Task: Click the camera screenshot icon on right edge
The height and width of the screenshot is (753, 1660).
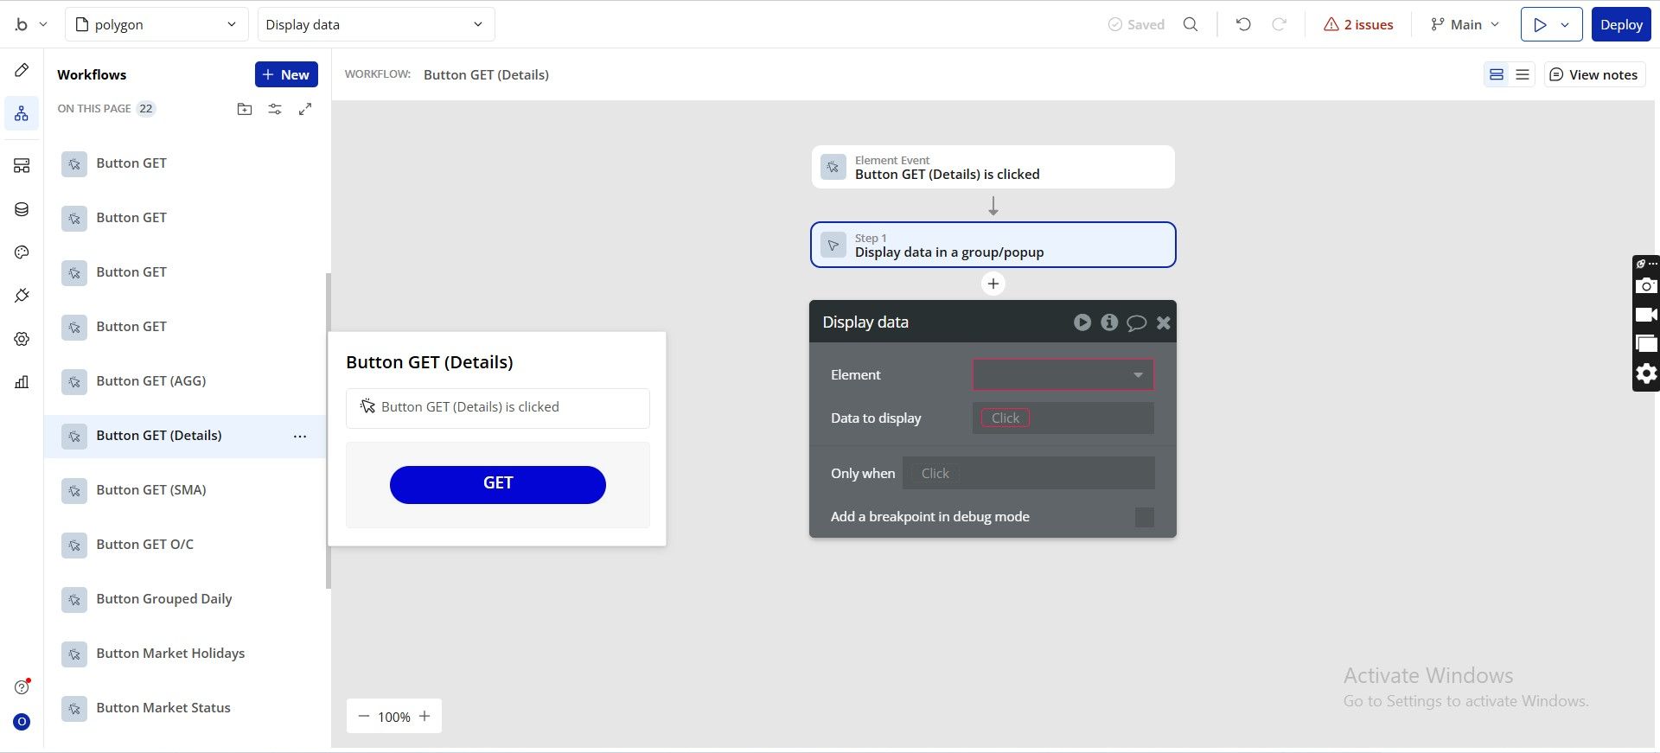Action: [x=1647, y=285]
